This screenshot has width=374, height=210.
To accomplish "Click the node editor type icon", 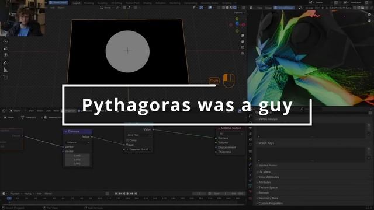I will pos(4,111).
